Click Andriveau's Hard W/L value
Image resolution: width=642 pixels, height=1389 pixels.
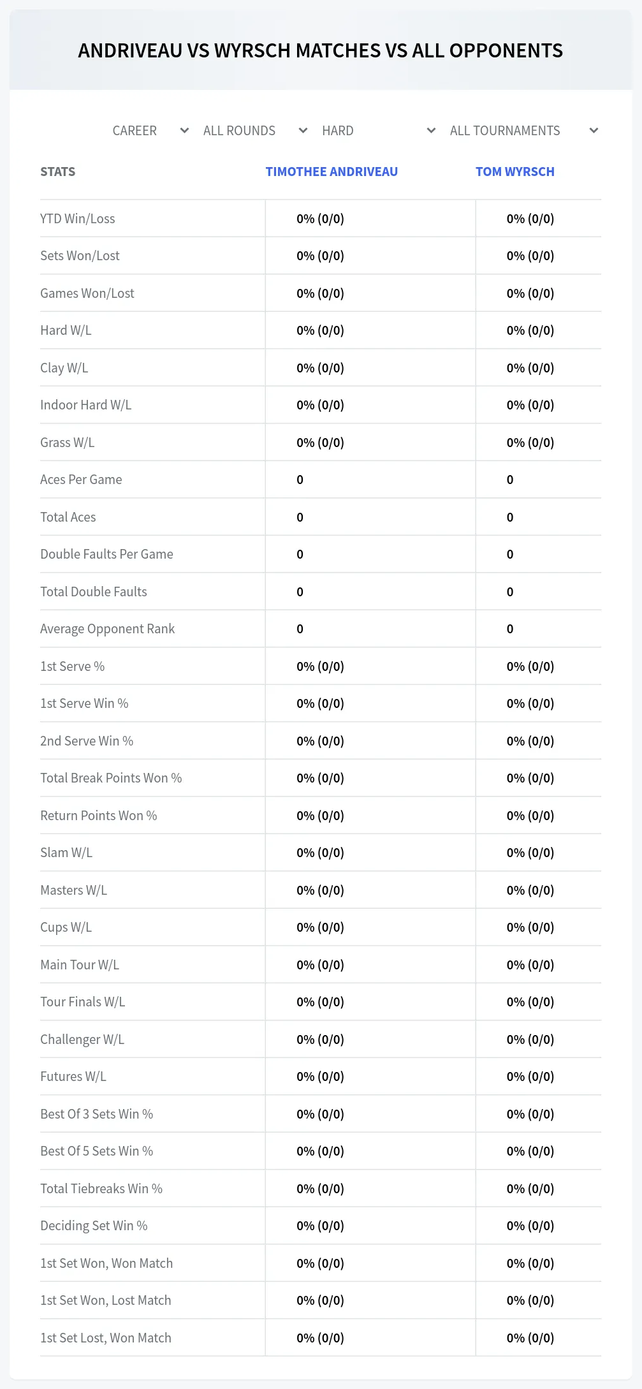[x=320, y=330]
